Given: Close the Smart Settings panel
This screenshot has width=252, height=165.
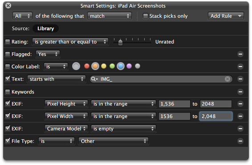Looking at the screenshot, I should [8, 6].
